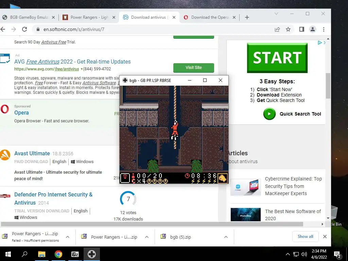Open 7-Zip from the taskbar
The width and height of the screenshot is (348, 261).
75,254
